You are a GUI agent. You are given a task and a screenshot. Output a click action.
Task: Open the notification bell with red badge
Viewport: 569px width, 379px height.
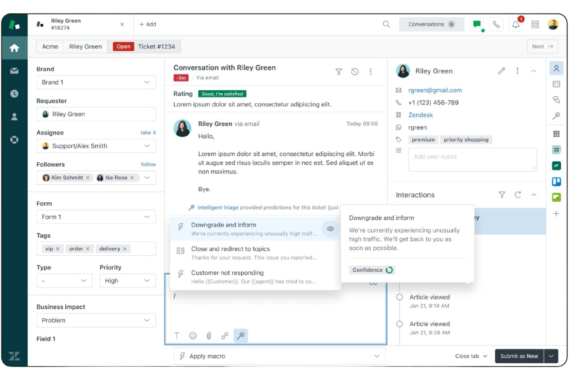pos(516,24)
